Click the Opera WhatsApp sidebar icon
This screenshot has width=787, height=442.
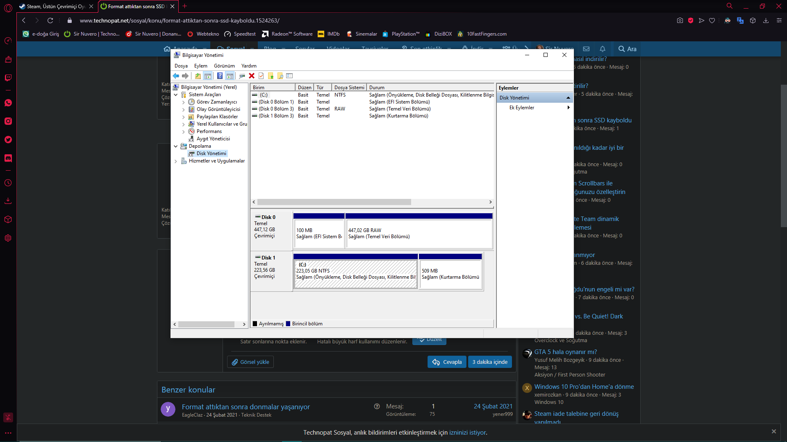[8, 103]
